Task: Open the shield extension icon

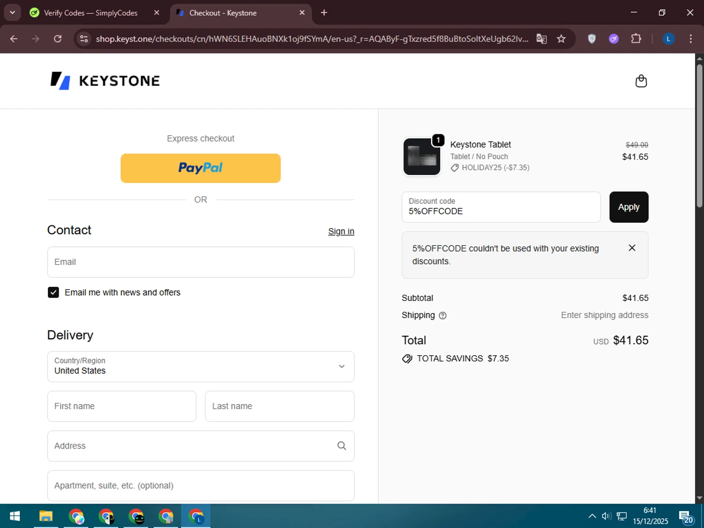Action: (592, 39)
